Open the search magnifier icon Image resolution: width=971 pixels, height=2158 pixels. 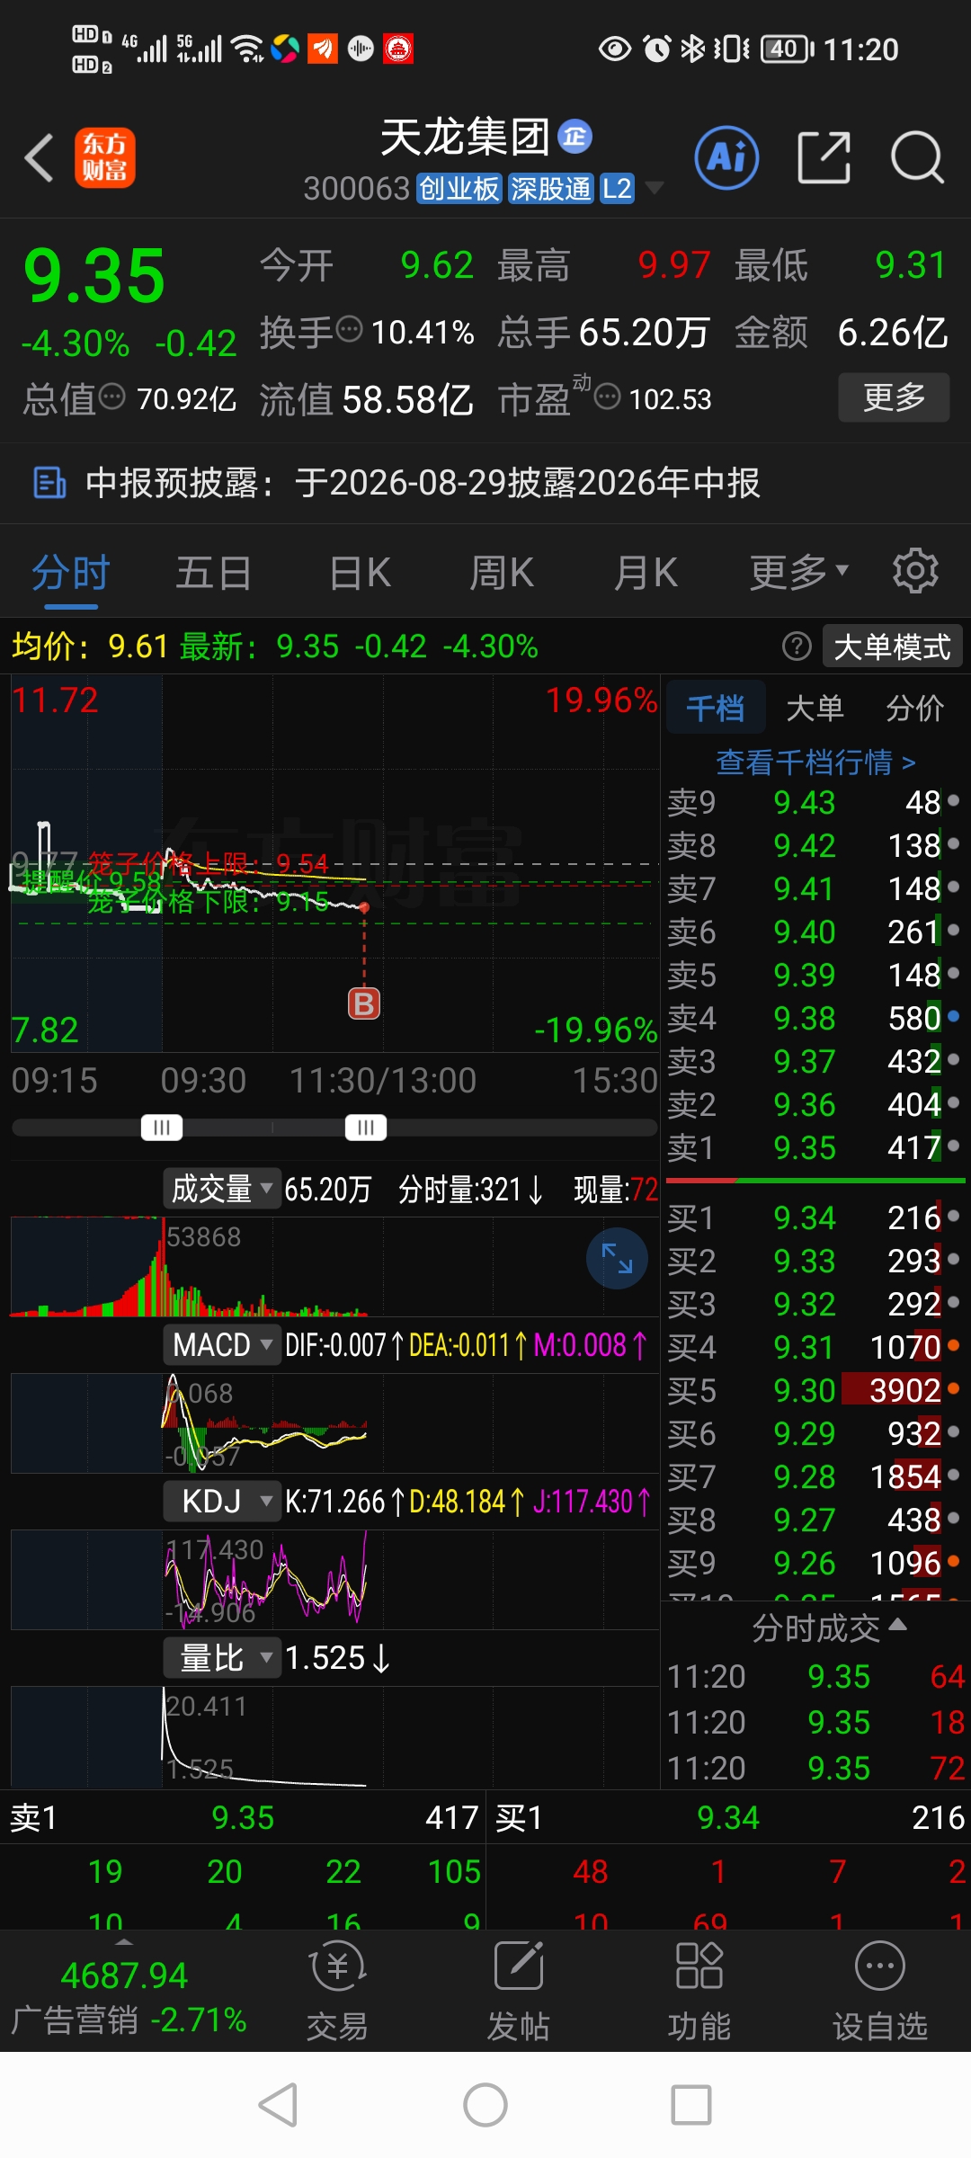(917, 158)
